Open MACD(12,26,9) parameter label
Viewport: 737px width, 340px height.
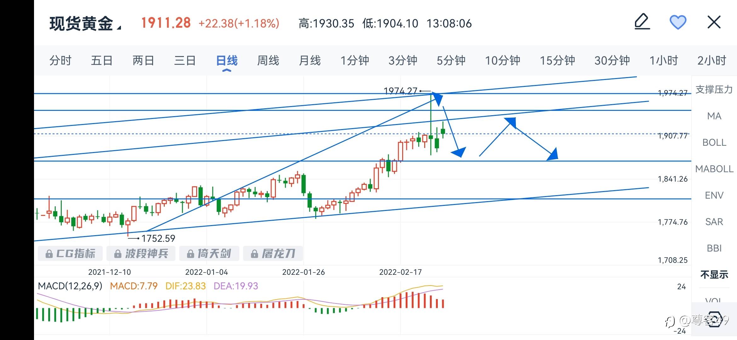coord(70,286)
